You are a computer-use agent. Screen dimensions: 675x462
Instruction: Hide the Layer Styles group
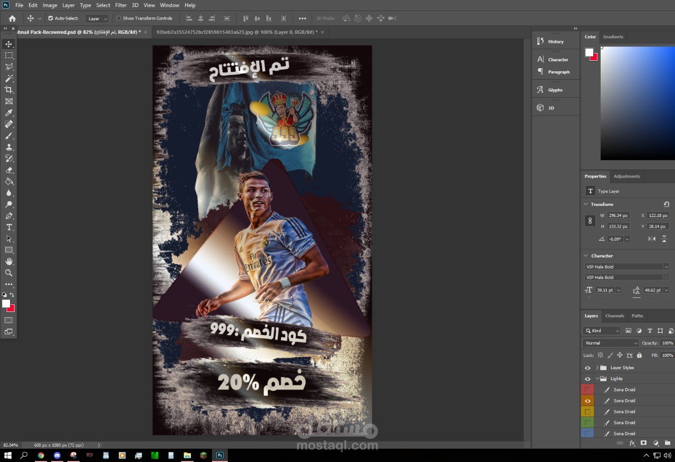point(587,367)
